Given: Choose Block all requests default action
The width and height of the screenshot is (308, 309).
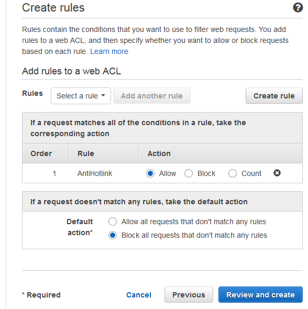Looking at the screenshot, I should click(x=113, y=235).
